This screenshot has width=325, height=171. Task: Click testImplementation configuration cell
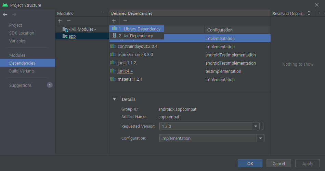223,71
